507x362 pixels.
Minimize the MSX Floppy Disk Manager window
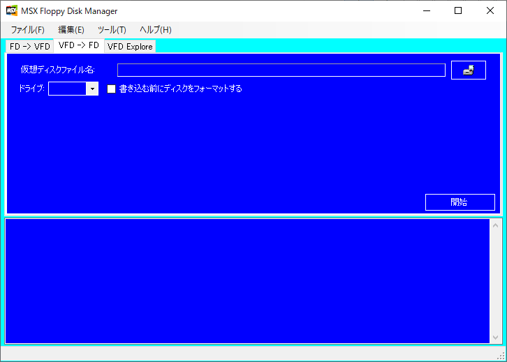tap(425, 10)
